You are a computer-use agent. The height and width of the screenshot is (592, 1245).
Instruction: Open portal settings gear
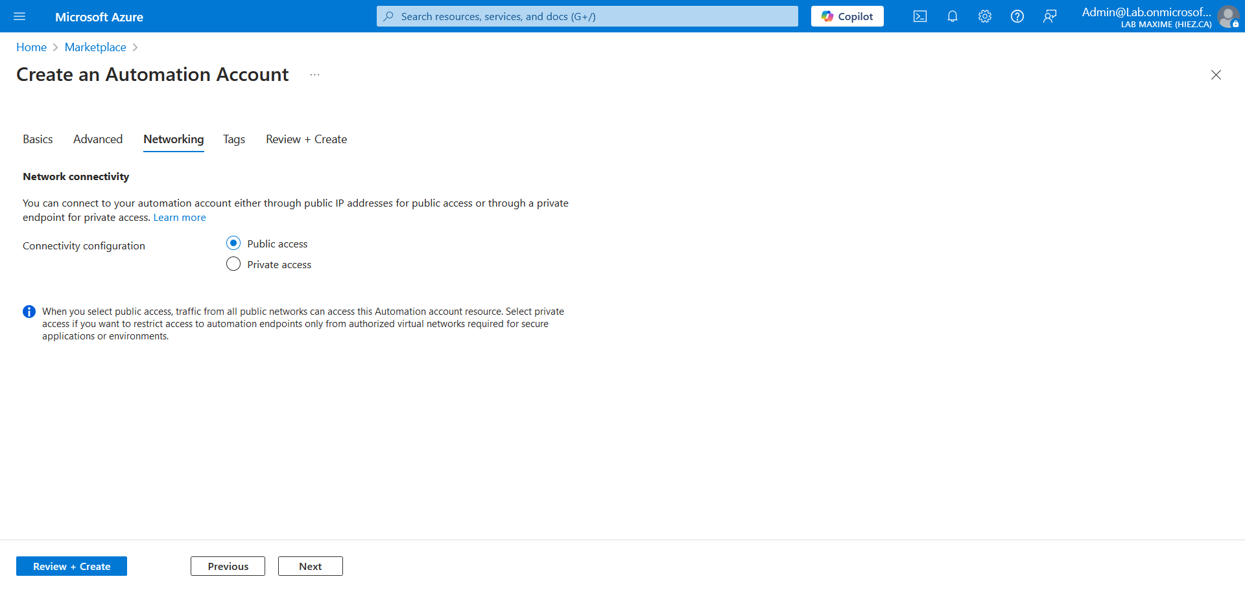[984, 16]
